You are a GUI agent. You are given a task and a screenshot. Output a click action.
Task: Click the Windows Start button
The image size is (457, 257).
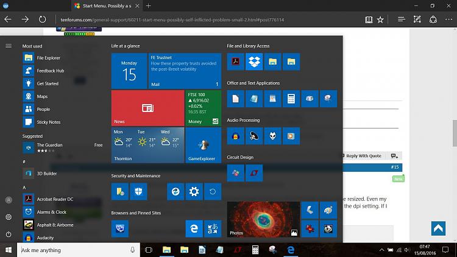click(x=9, y=250)
